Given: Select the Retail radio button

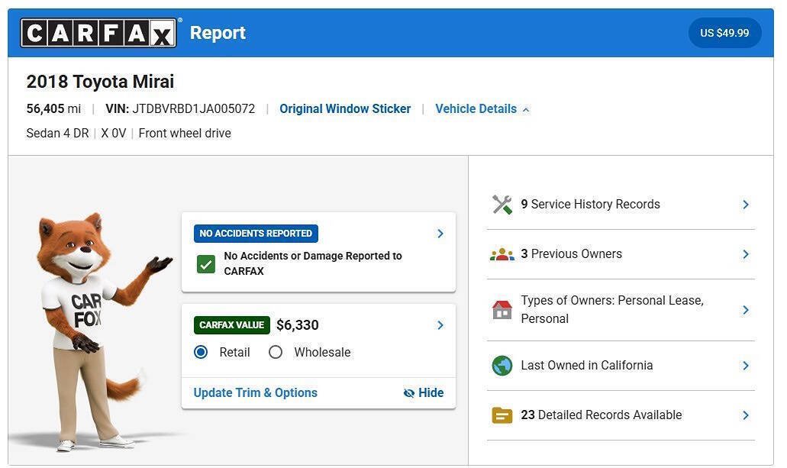Looking at the screenshot, I should pos(201,352).
